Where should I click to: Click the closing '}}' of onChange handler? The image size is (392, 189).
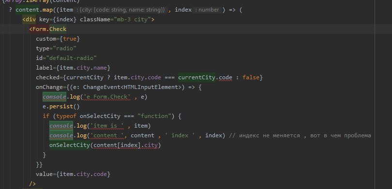click(39, 164)
